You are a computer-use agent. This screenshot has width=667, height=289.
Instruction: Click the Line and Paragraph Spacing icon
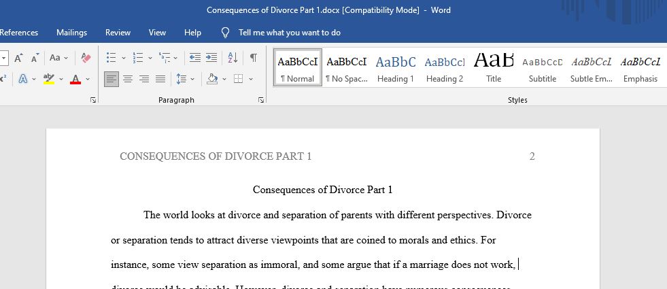tap(182, 79)
